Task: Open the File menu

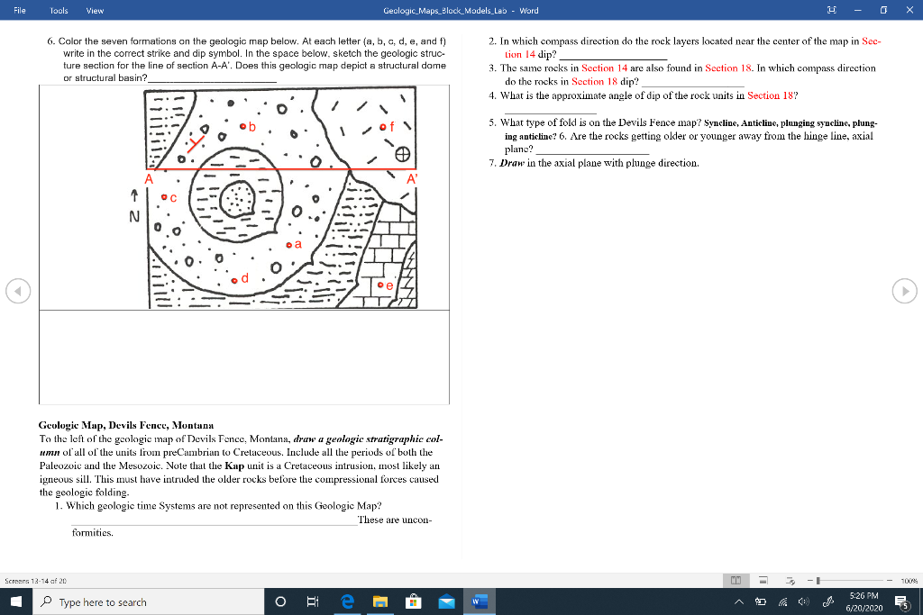Action: click(x=19, y=10)
